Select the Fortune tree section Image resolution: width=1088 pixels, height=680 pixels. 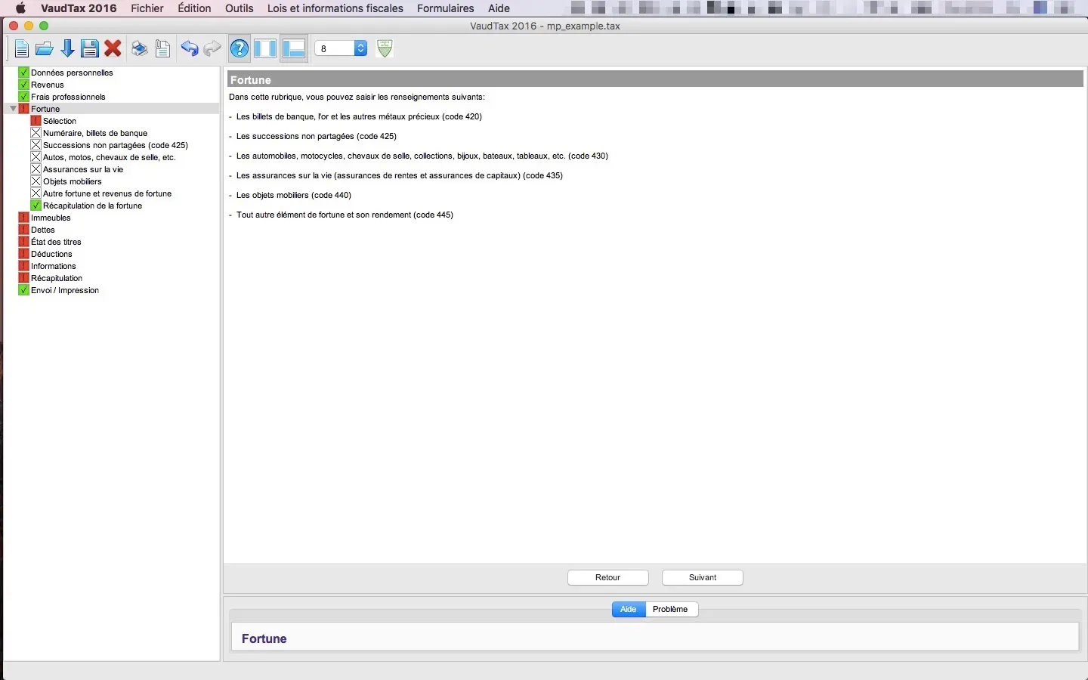45,109
